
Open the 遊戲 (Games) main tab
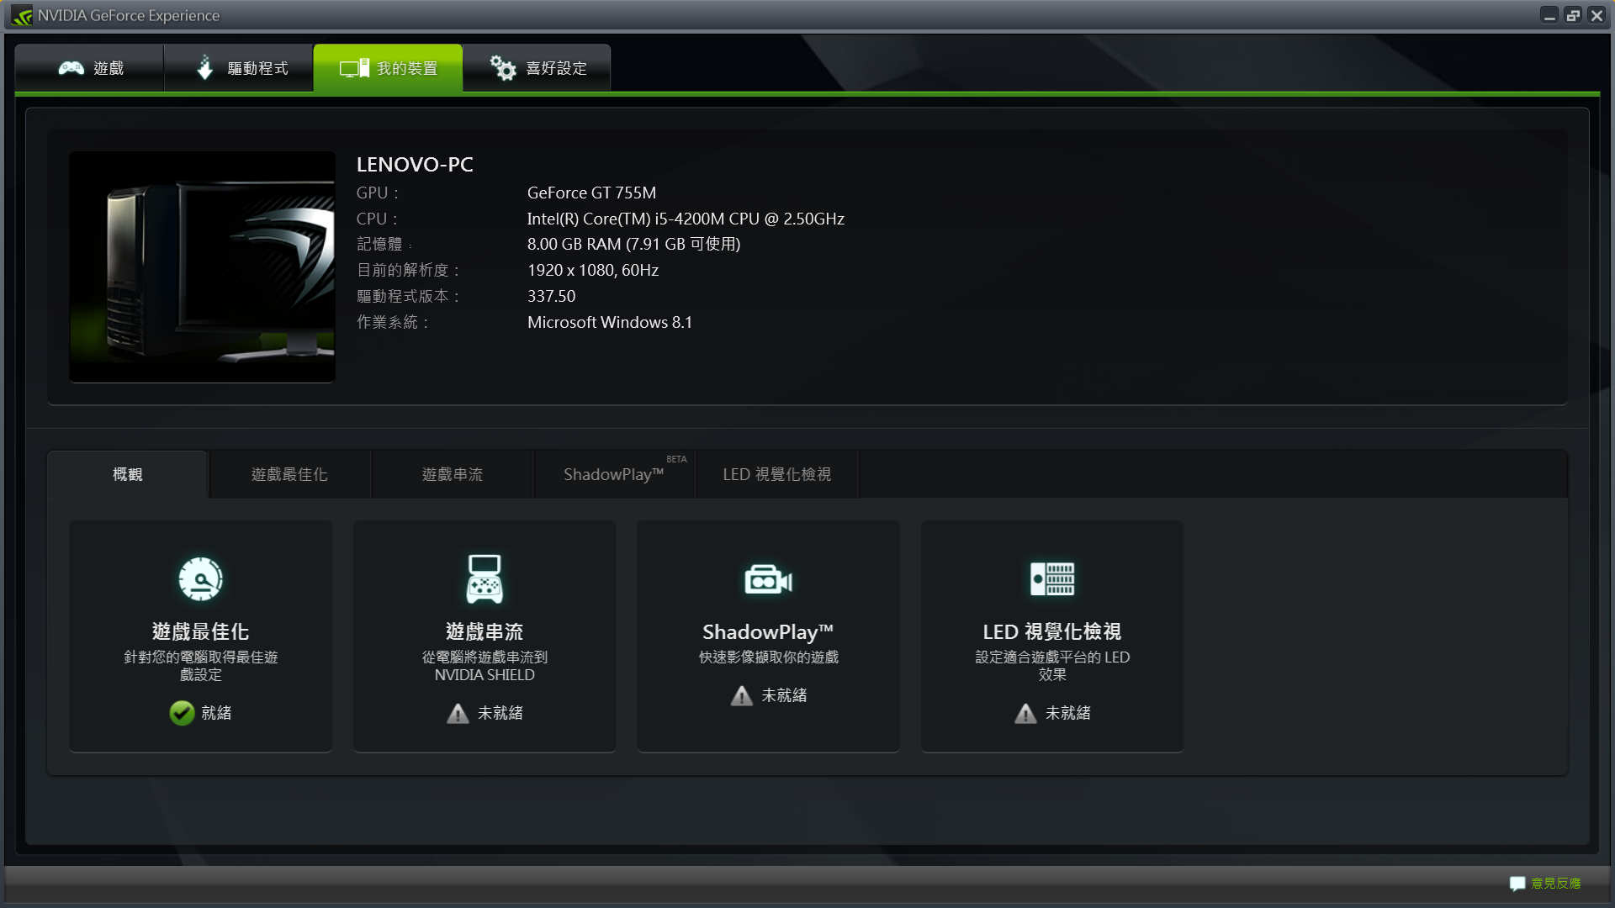[90, 68]
